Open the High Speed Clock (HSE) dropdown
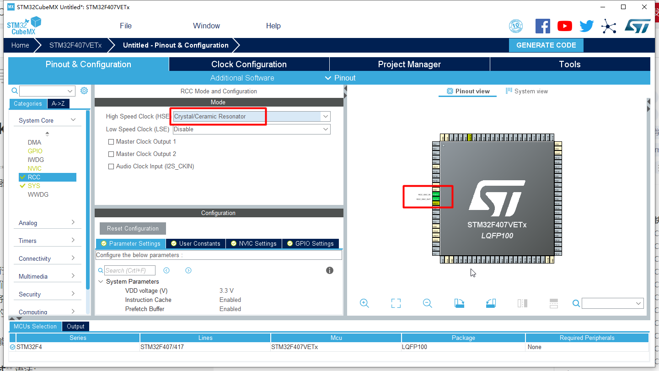 (x=325, y=116)
